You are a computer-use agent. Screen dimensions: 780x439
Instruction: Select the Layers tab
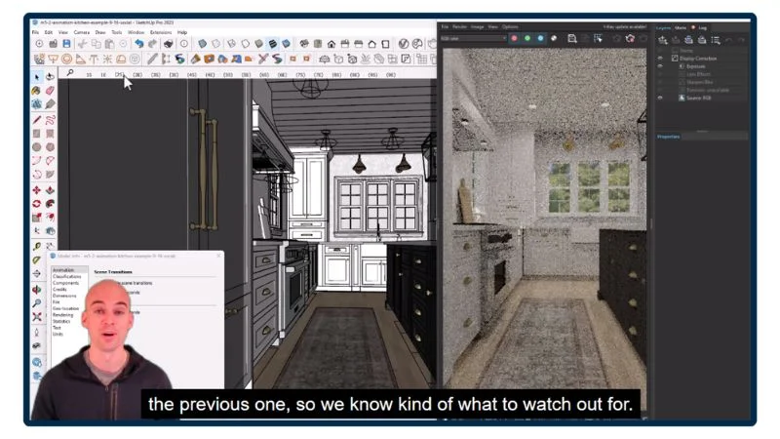[x=663, y=28]
